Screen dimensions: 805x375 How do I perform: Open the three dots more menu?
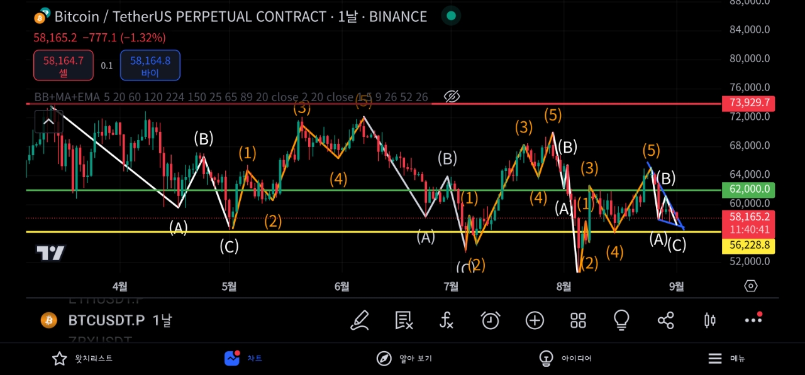(x=753, y=320)
